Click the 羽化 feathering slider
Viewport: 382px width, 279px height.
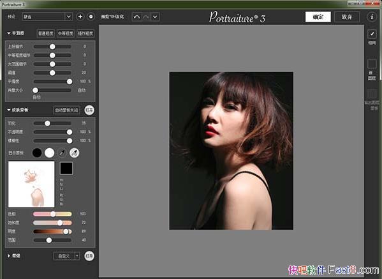pyautogui.click(x=52, y=123)
